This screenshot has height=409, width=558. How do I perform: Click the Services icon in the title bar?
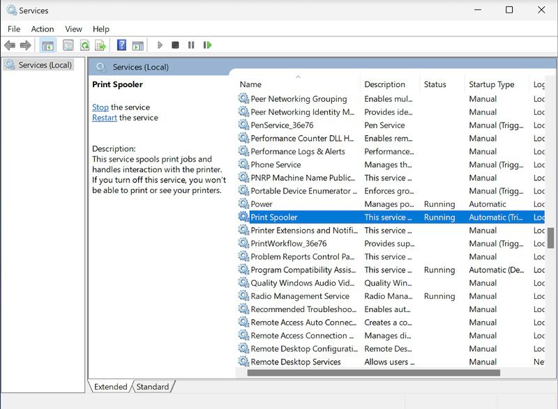coord(11,10)
